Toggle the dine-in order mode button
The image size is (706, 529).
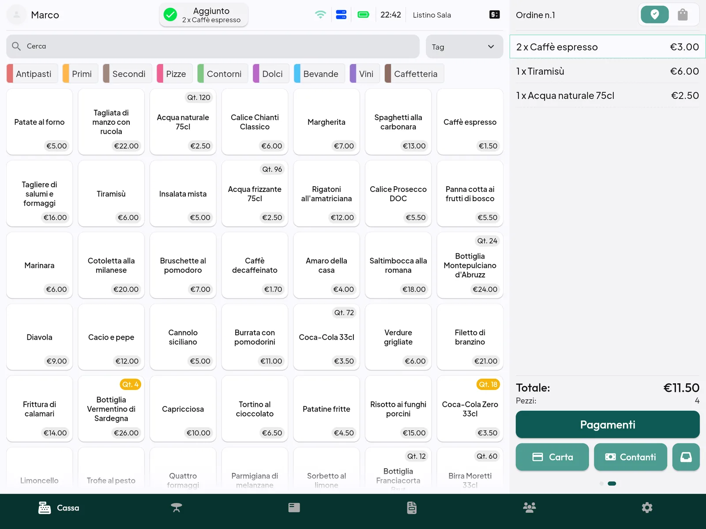[x=655, y=15]
